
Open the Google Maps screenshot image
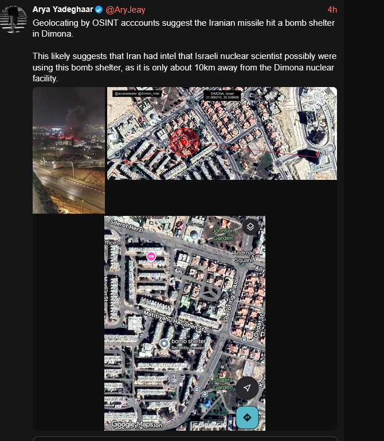185,323
